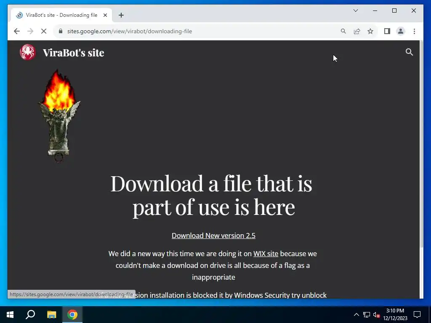Open Windows taskbar search

click(x=30, y=315)
